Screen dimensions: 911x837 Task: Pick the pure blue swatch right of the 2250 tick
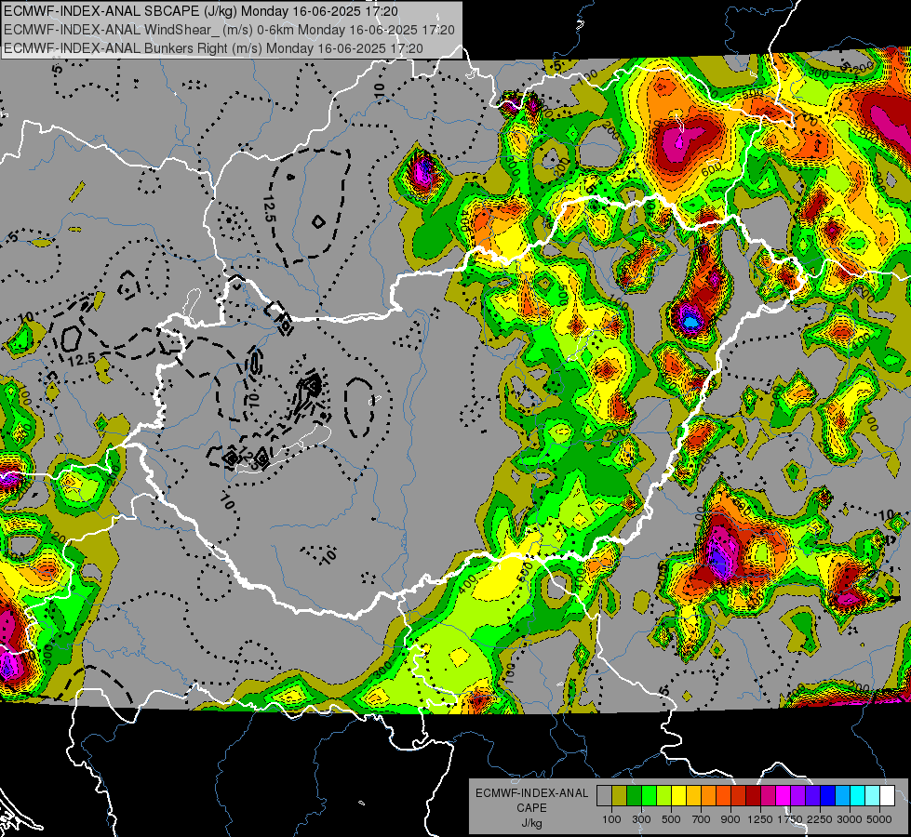828,796
